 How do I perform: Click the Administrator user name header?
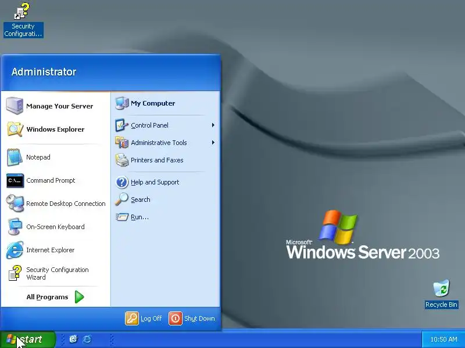pyautogui.click(x=44, y=71)
